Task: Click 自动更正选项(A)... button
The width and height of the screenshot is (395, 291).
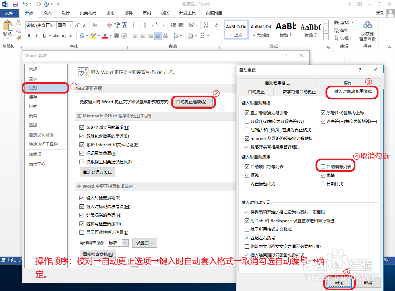Action: (x=193, y=102)
